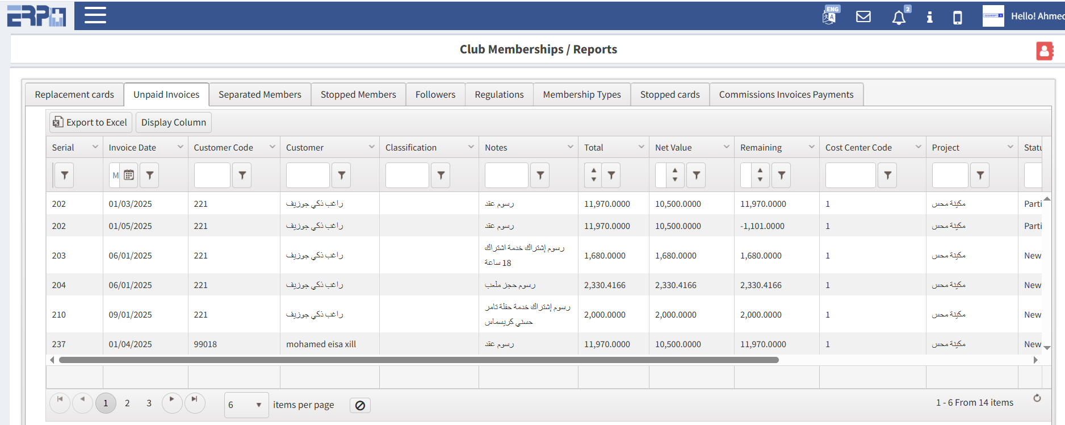Expand the Net Value column menu
This screenshot has width=1065, height=425.
(726, 147)
